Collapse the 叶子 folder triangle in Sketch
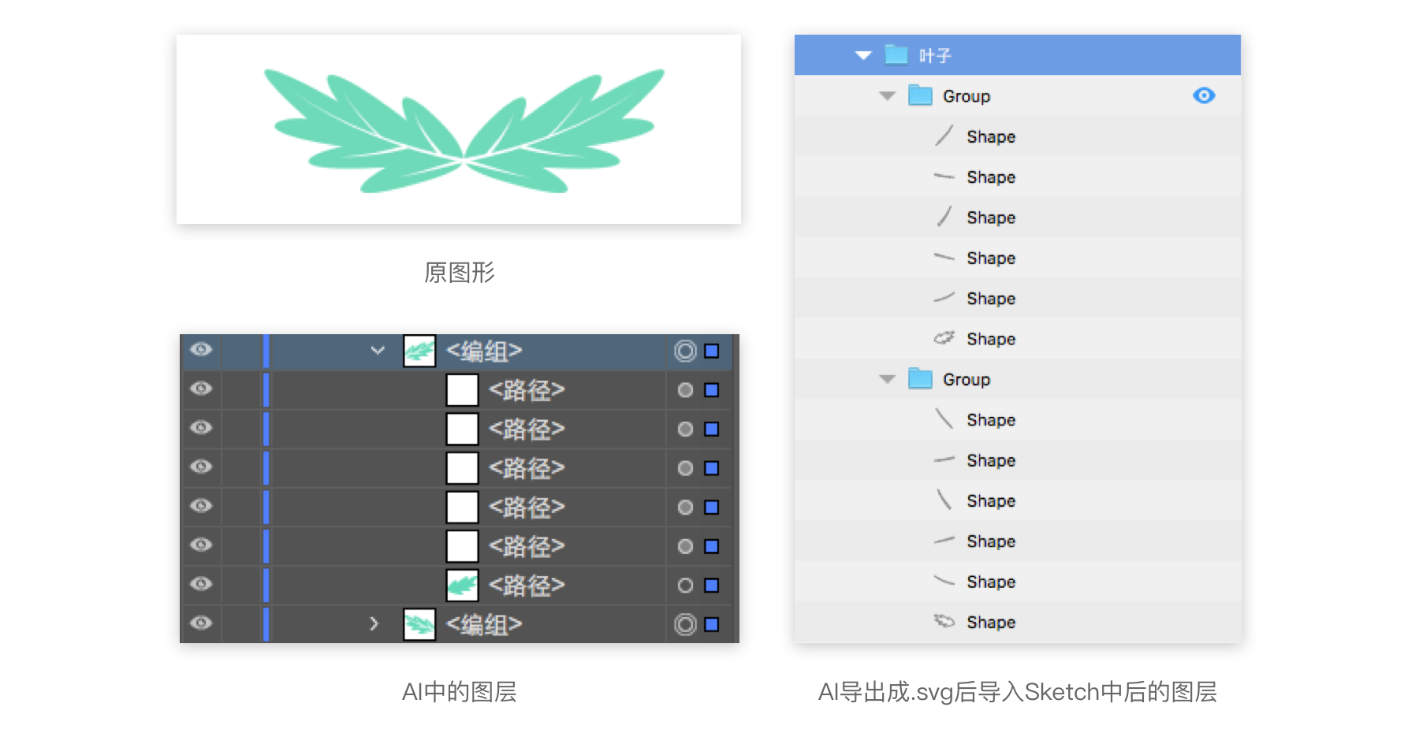The height and width of the screenshot is (733, 1419). 863,55
